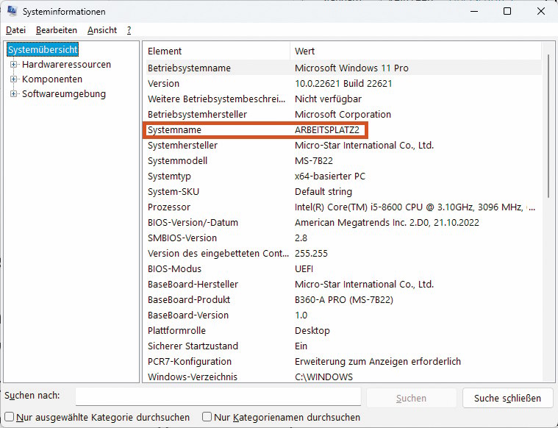Screen dimensions: 558x428
Task: Open the Datei menu
Action: click(15, 30)
